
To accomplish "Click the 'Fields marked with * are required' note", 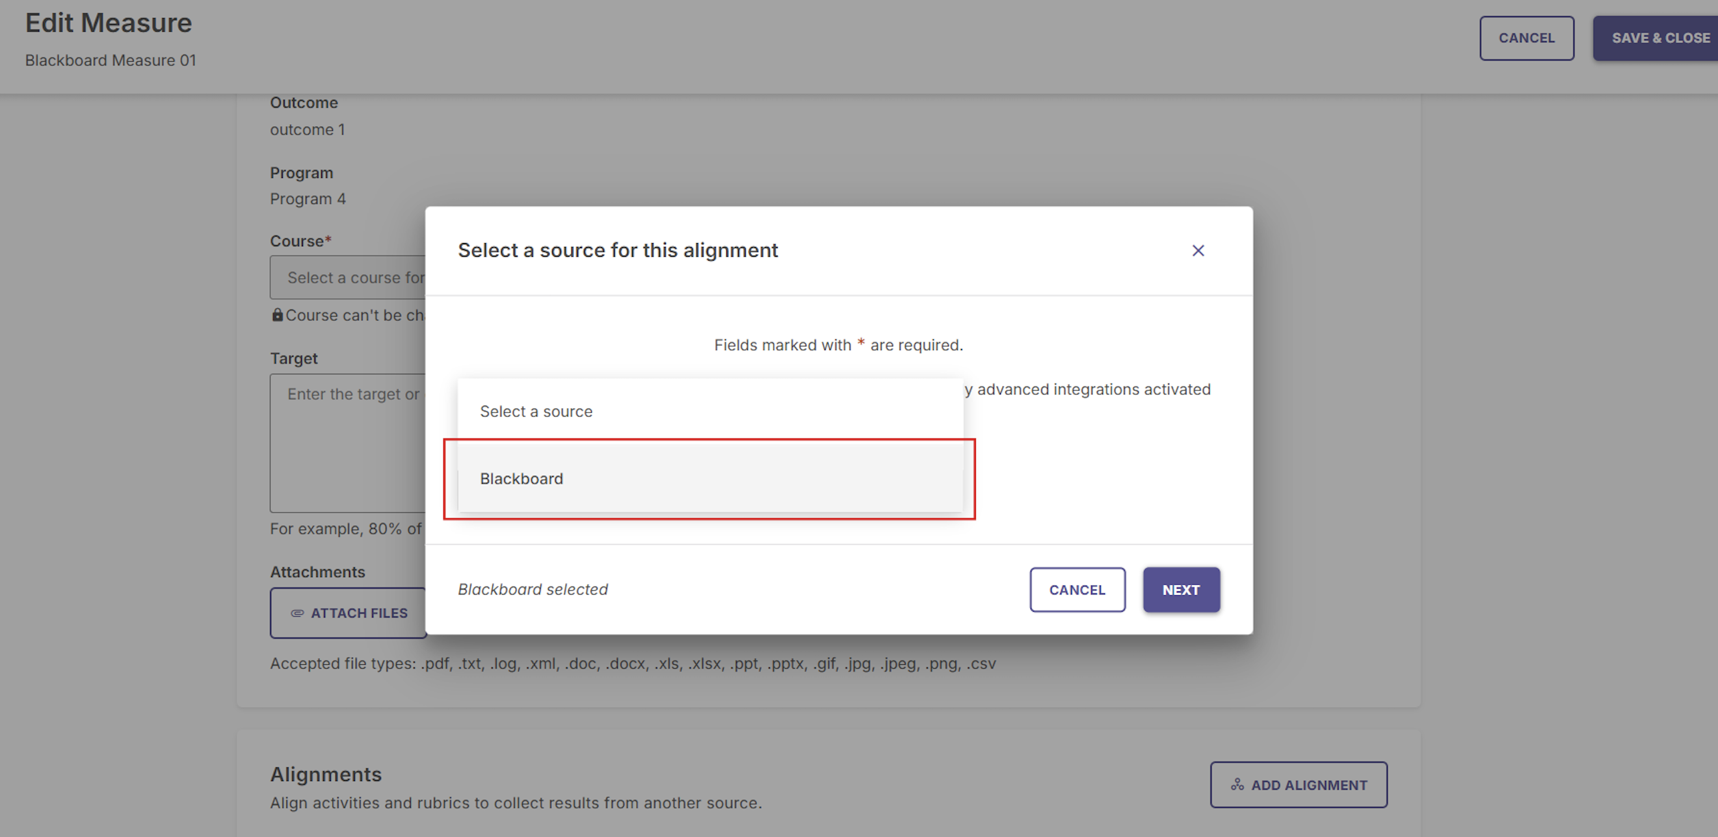I will point(838,345).
